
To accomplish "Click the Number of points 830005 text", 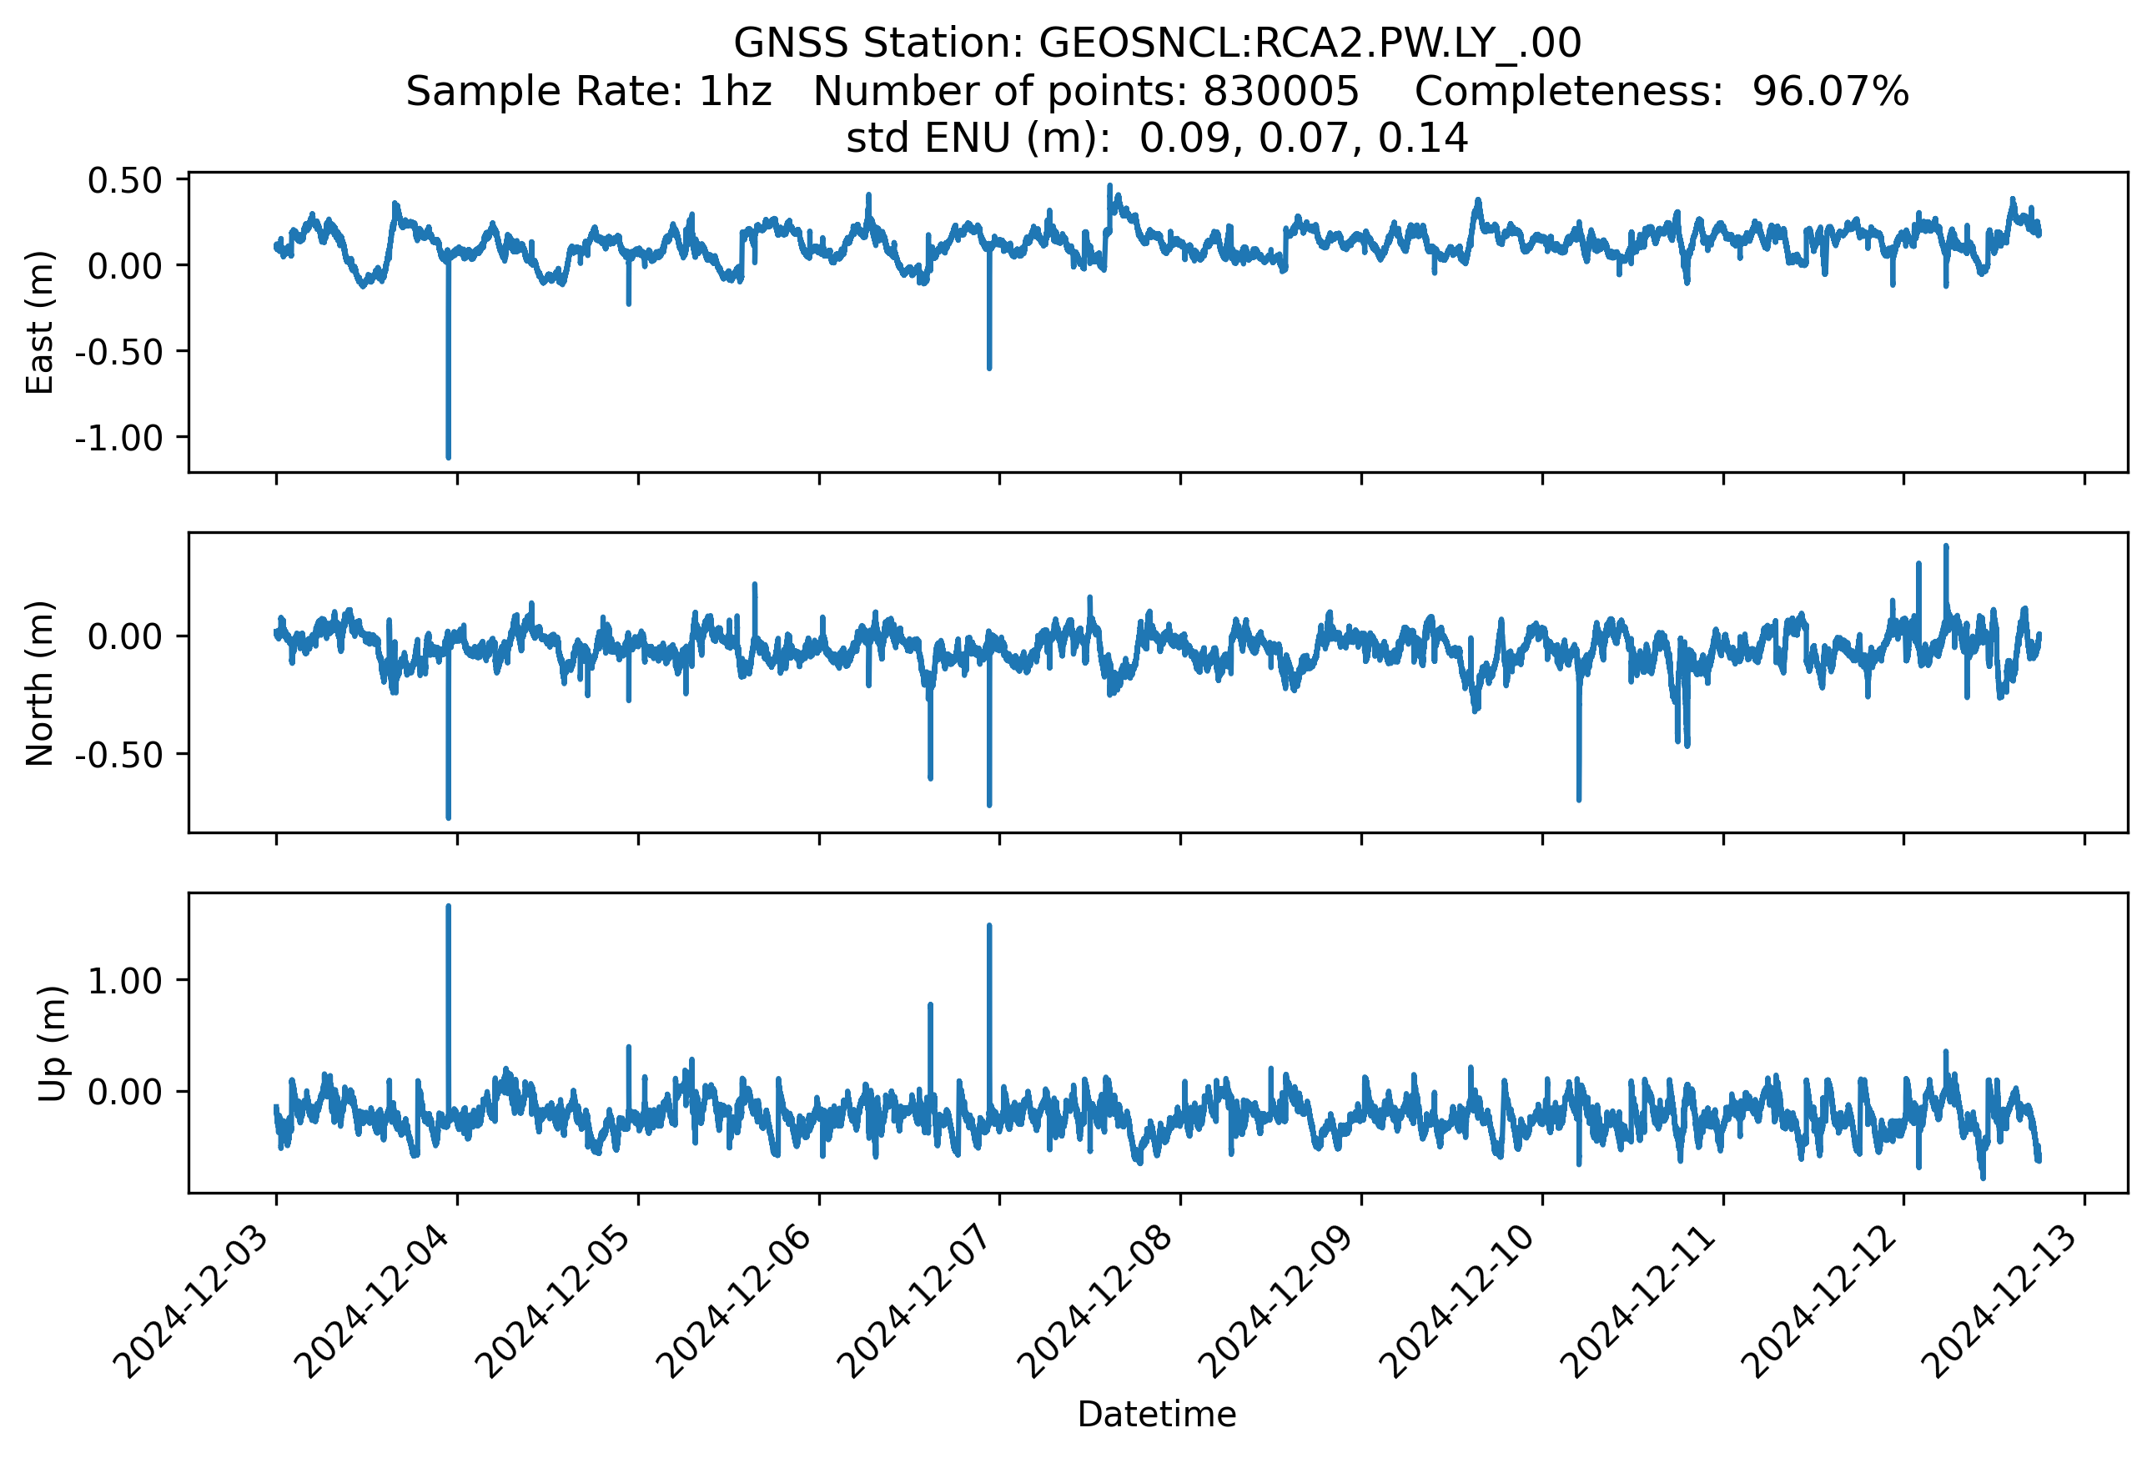I will [1085, 92].
